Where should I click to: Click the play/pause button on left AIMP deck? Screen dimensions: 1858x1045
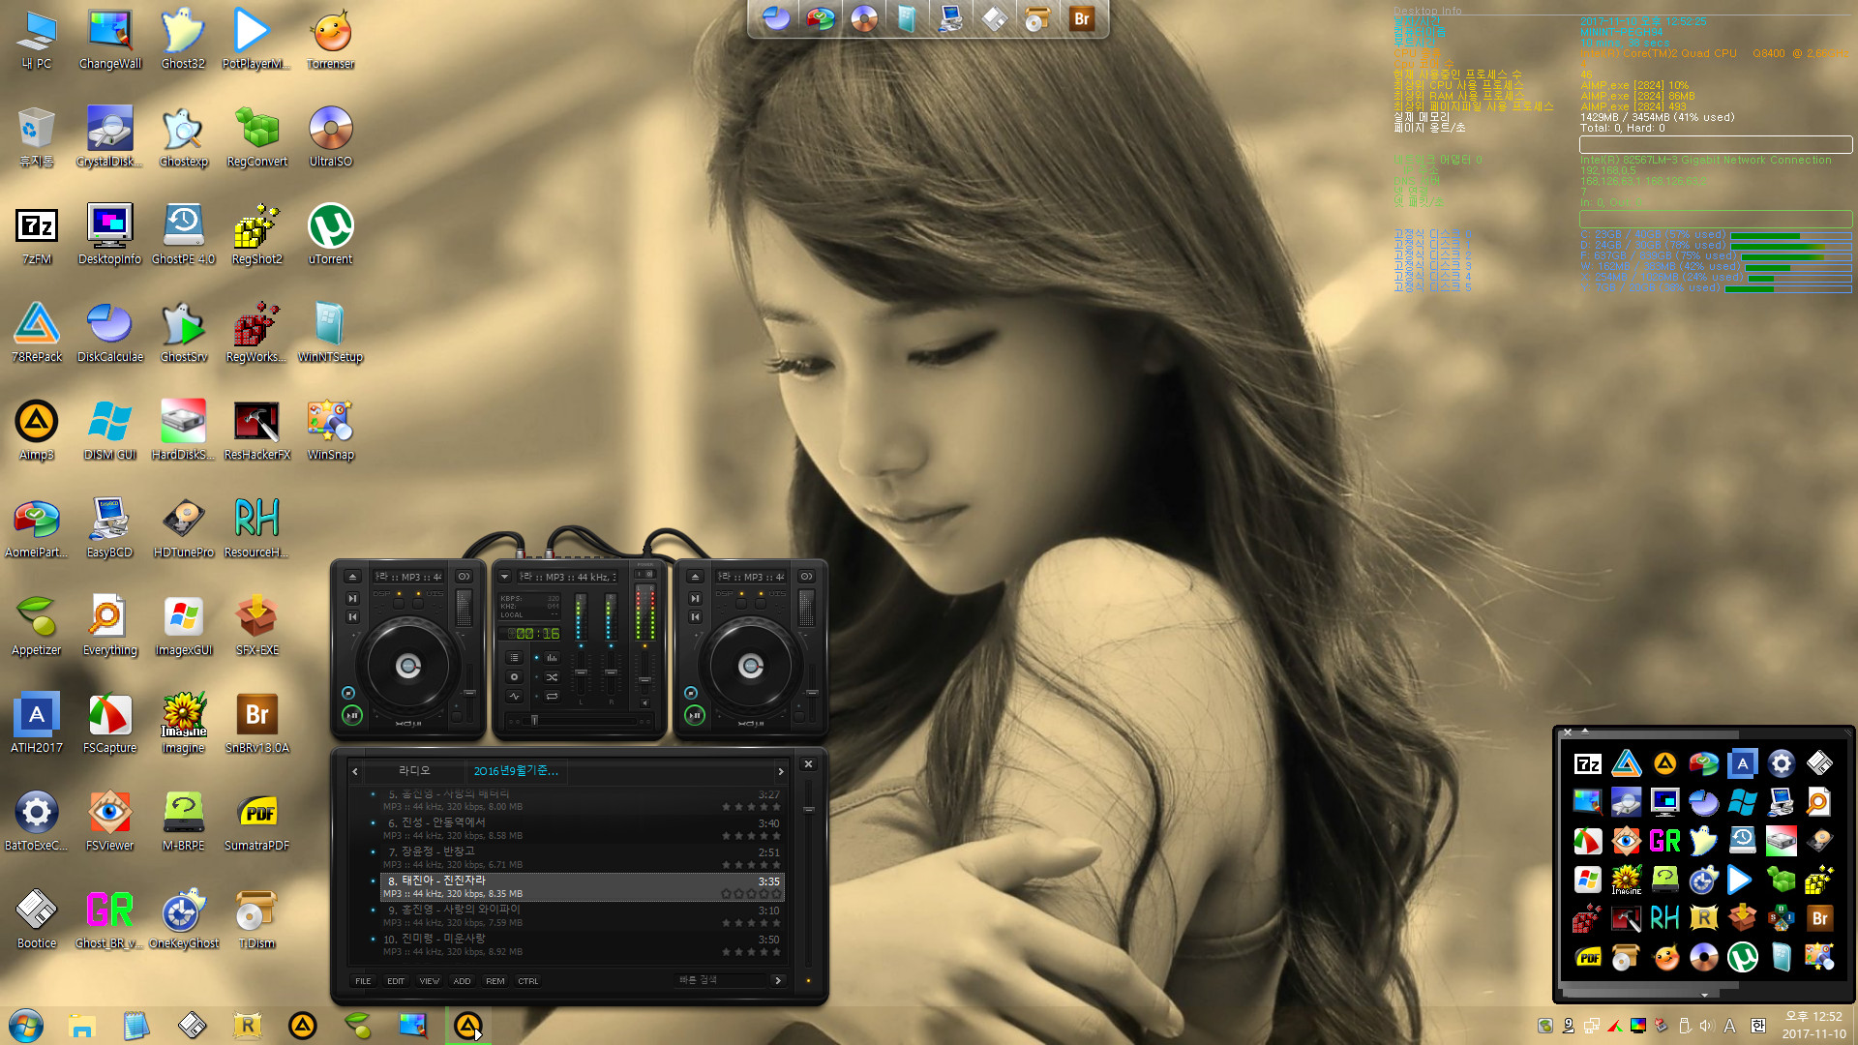pyautogui.click(x=352, y=715)
